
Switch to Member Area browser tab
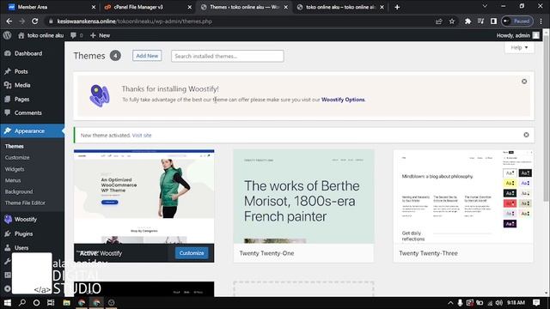(51, 7)
